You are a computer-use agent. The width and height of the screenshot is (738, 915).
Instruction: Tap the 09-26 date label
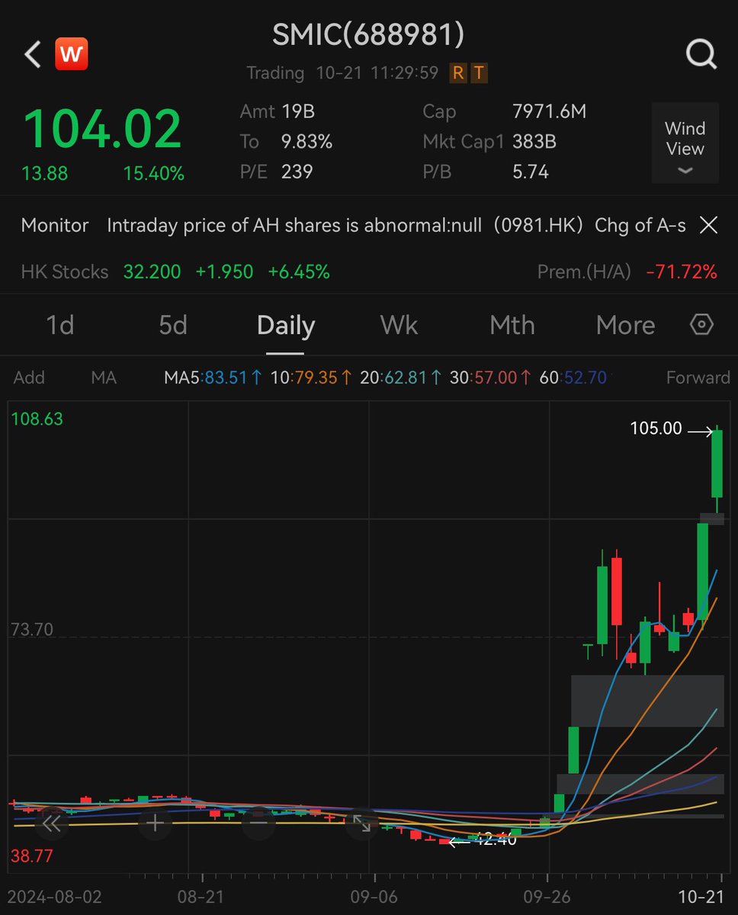coord(548,897)
